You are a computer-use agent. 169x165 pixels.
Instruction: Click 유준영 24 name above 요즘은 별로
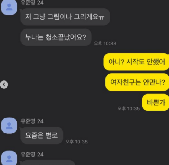click(32, 121)
